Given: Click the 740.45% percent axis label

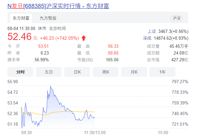Looking at the screenshot, I should coord(180,113).
